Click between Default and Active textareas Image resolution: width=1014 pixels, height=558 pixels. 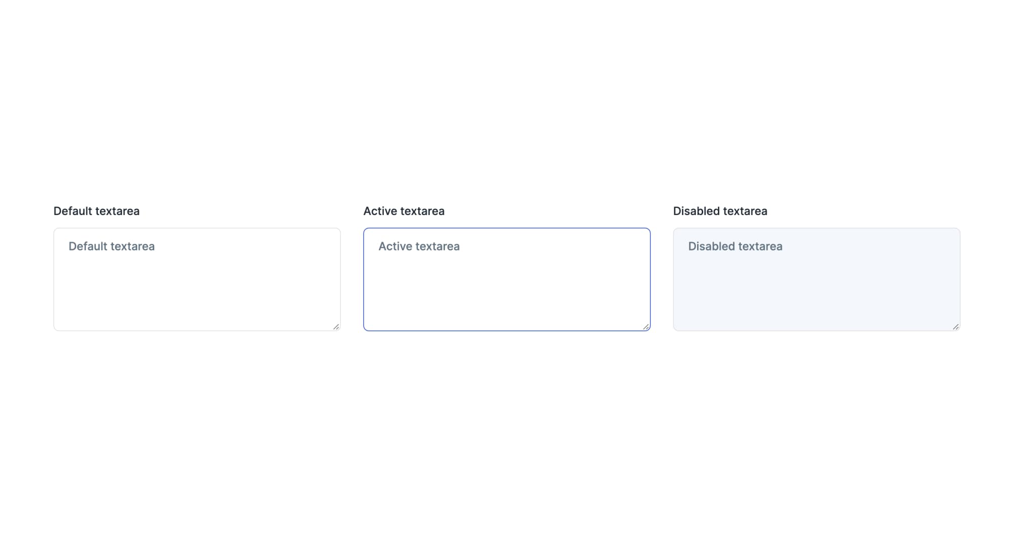[351, 279]
